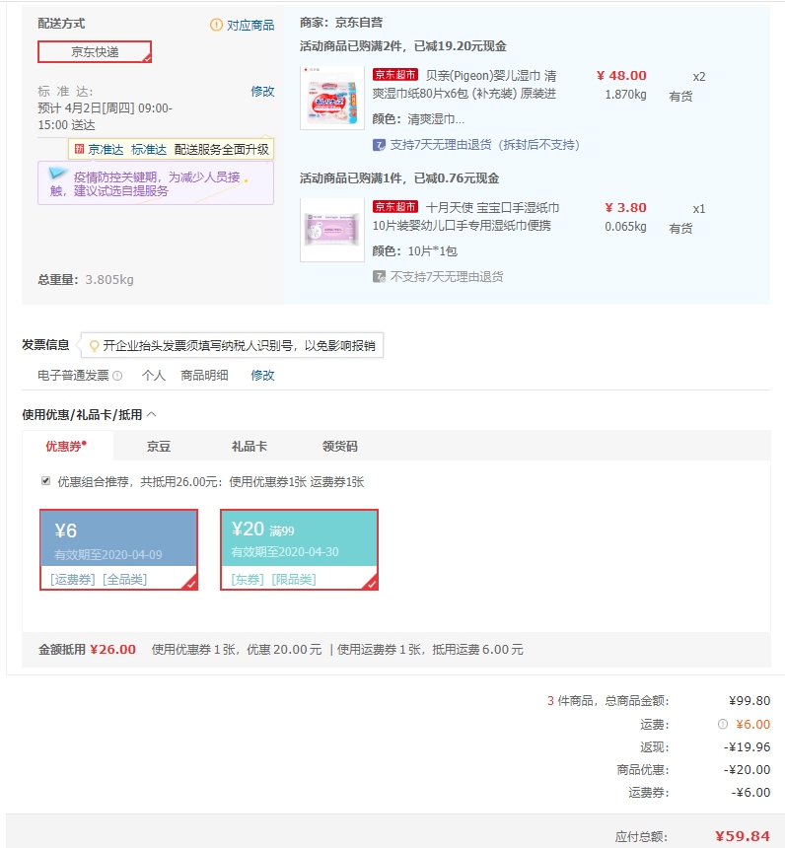Screen dimensions: 785x848
Task: Click 修改 in invoice info row
Action: point(262,376)
